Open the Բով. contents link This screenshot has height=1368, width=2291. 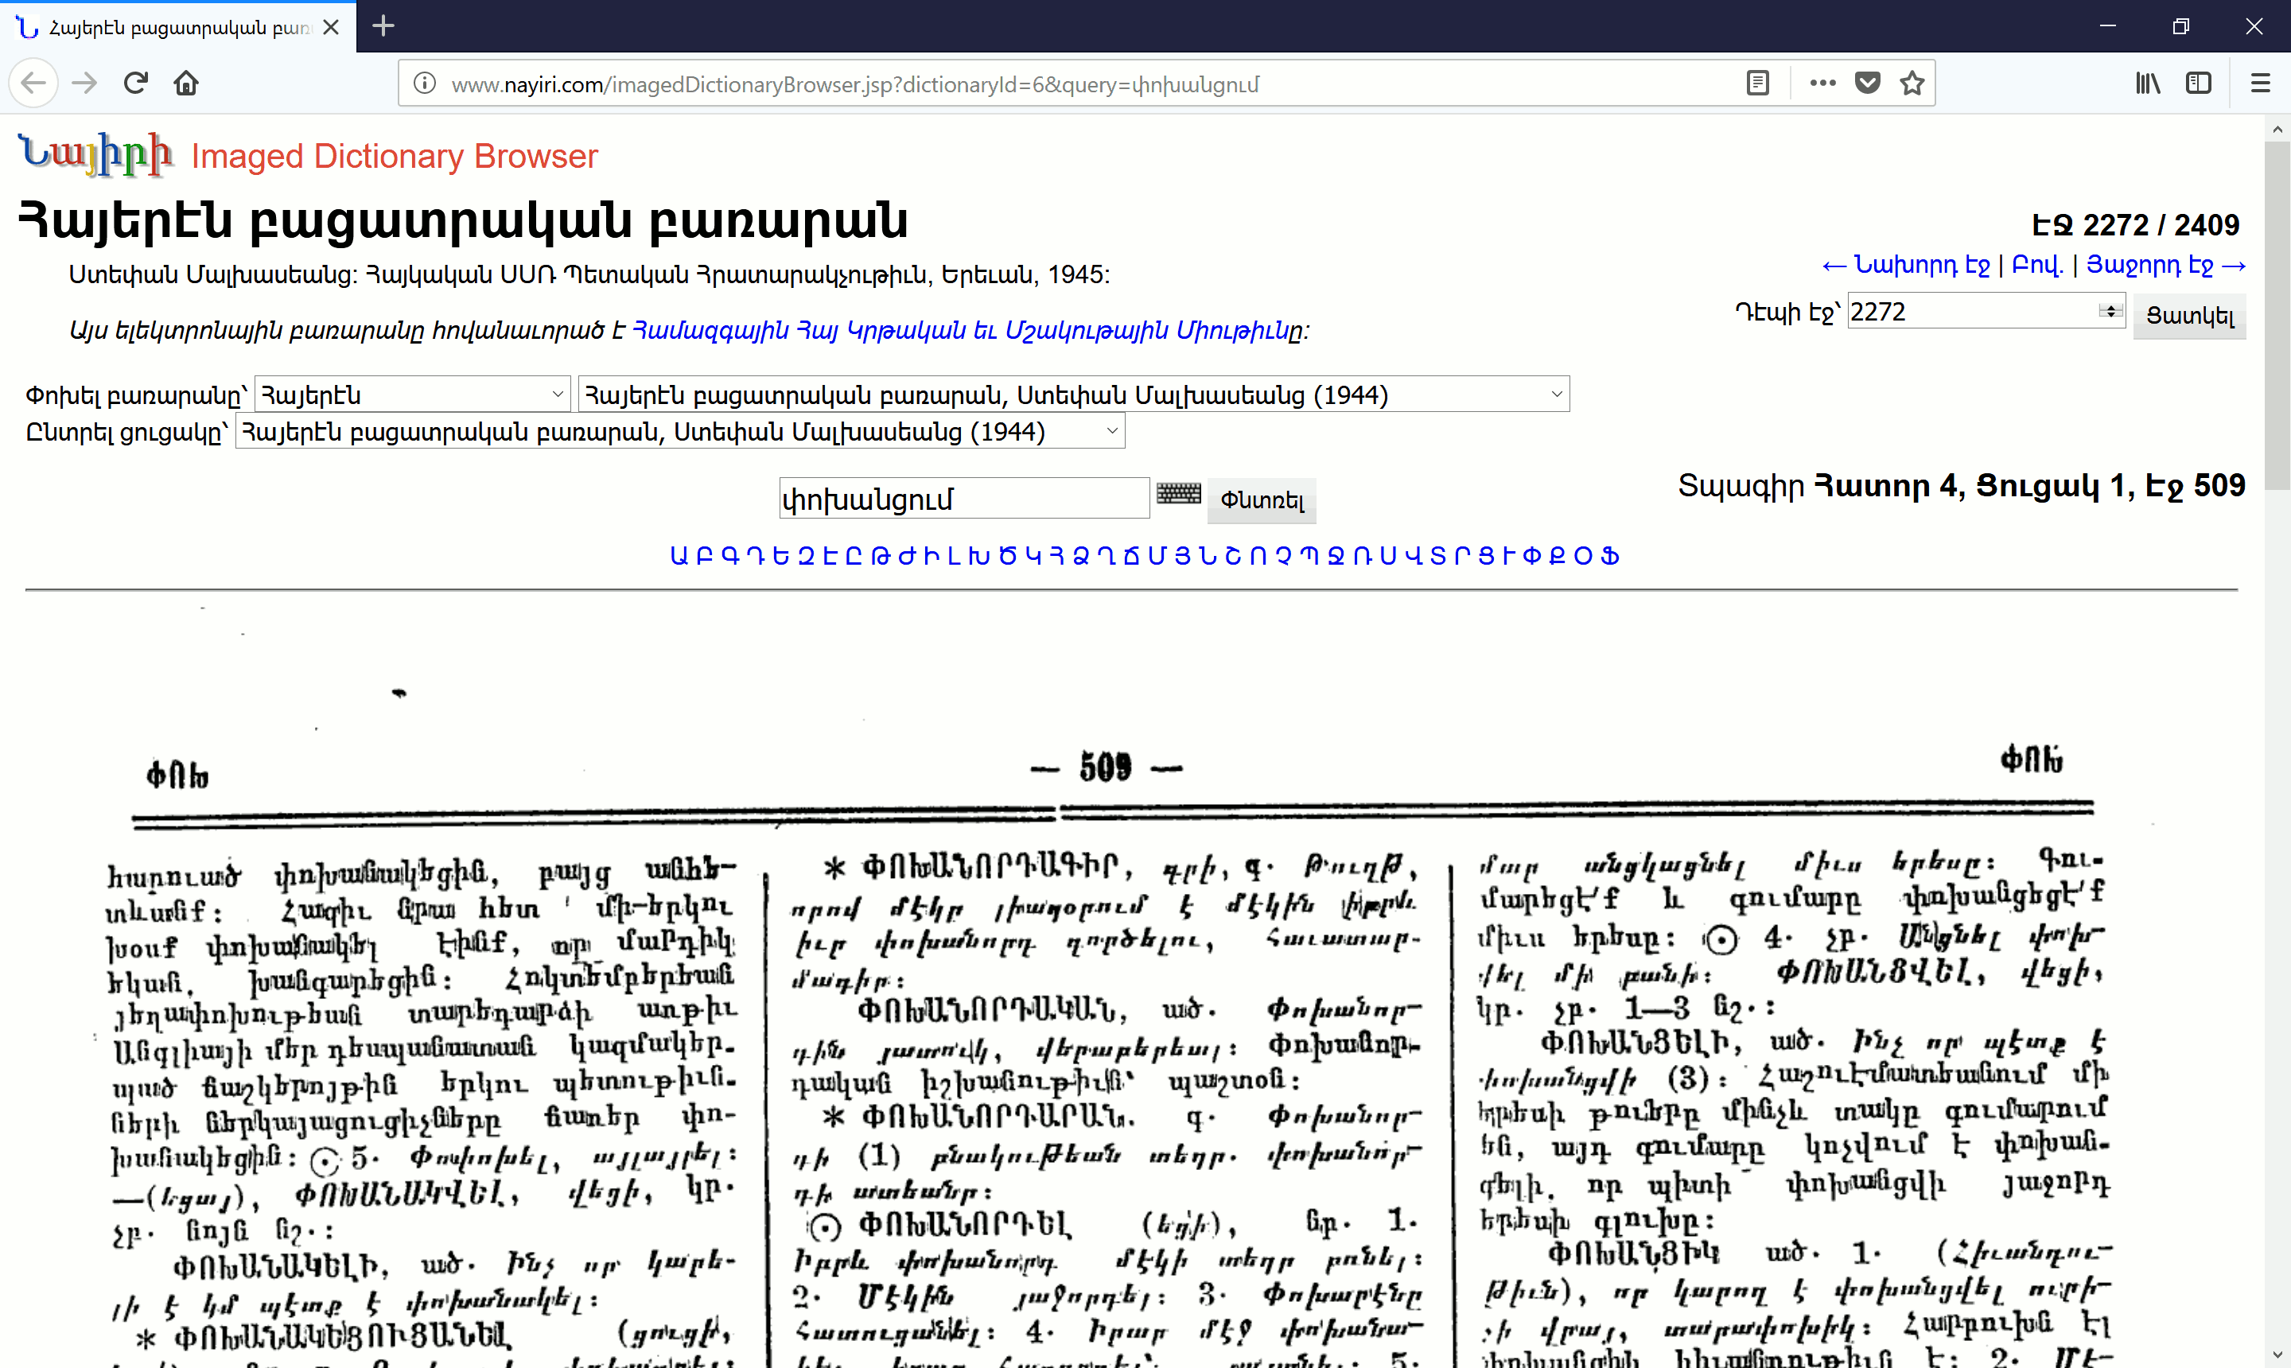point(2036,265)
